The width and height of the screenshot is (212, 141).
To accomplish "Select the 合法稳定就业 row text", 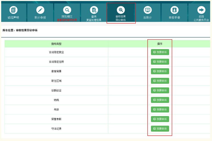I will pos(56,52).
